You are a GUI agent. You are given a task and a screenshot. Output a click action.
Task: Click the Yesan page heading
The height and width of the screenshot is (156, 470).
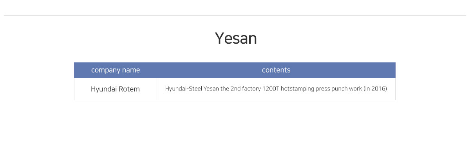tap(236, 39)
